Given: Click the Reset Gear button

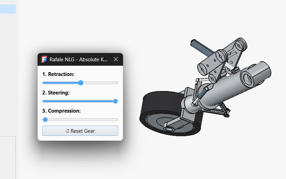Looking at the screenshot, I should (x=80, y=131).
